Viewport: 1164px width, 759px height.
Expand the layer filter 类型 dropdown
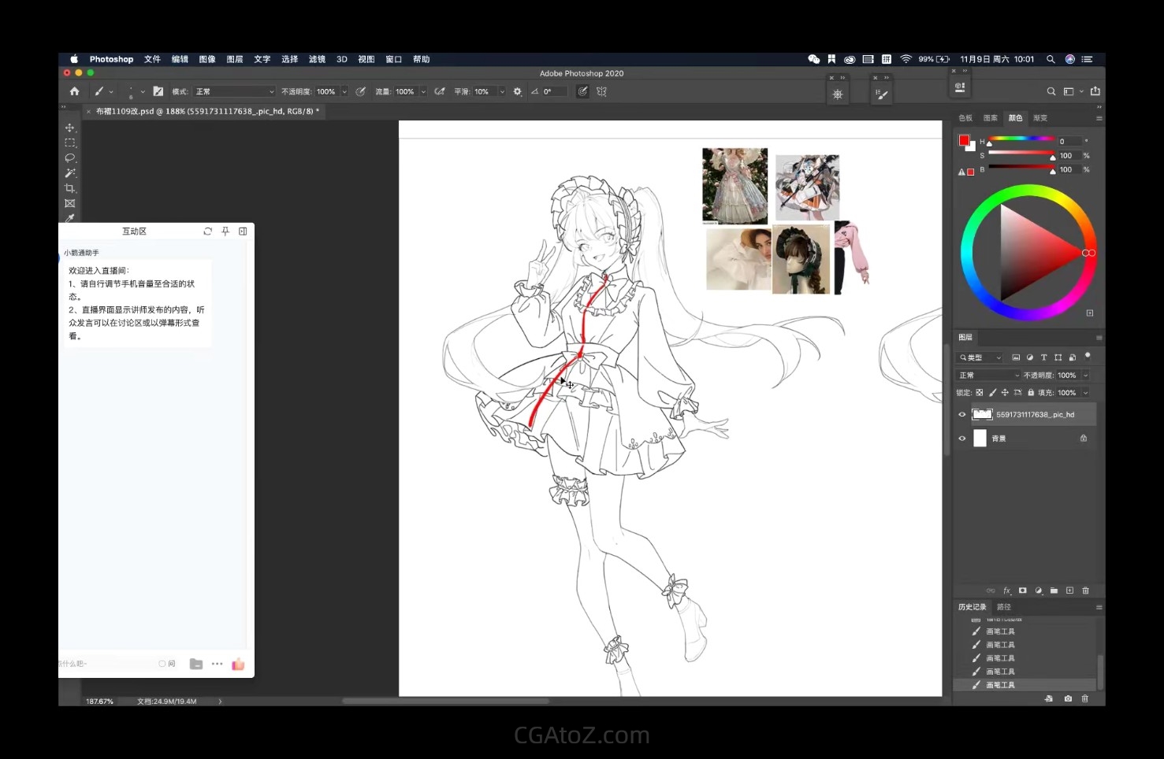[980, 357]
